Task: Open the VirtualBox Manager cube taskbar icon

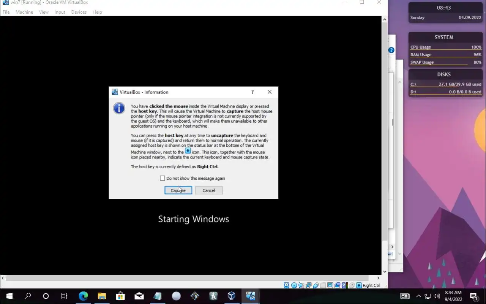Action: click(232, 296)
